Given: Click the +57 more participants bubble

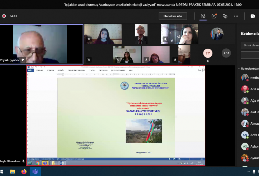Looking at the screenshot, I should [226, 53].
